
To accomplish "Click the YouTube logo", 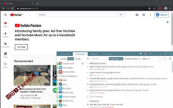I will coord(16,15).
